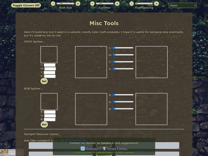The width and height of the screenshot is (208, 156).
Task: Click the RGB middle preview square
Action: point(91,109)
